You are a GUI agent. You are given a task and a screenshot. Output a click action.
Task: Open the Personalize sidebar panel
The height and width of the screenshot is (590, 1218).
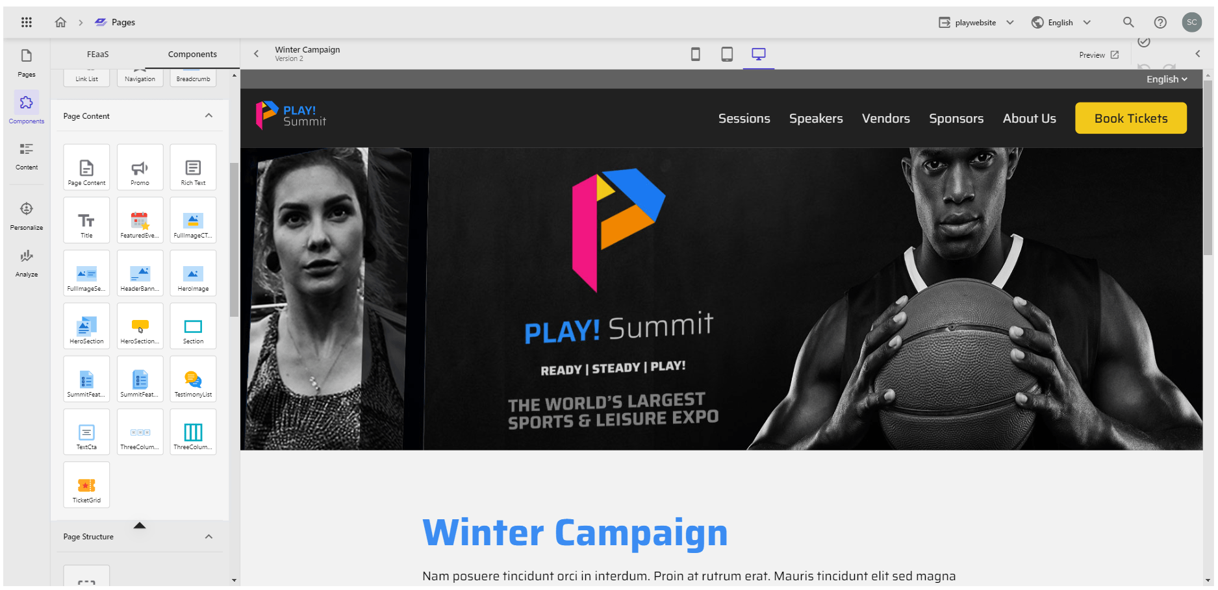click(27, 216)
